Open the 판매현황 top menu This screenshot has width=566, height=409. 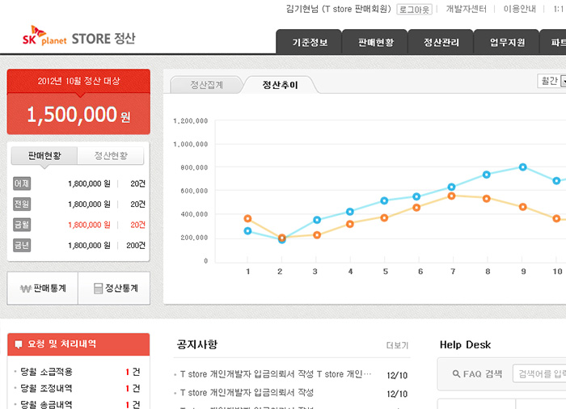click(375, 42)
